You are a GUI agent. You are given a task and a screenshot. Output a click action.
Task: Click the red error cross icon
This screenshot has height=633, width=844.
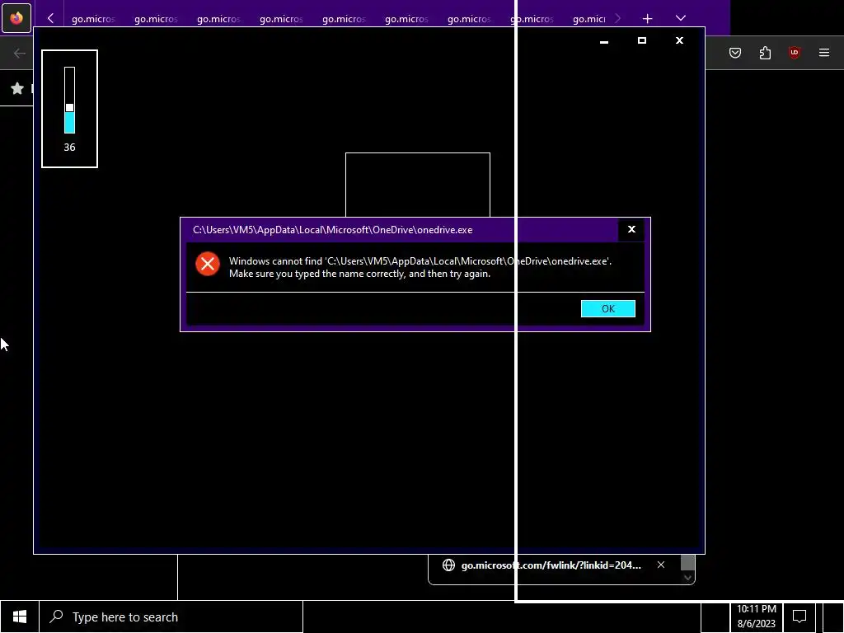point(207,265)
